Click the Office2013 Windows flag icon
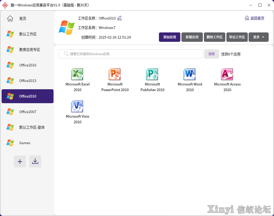Viewport: 274px width, 216px height. tap(10, 81)
